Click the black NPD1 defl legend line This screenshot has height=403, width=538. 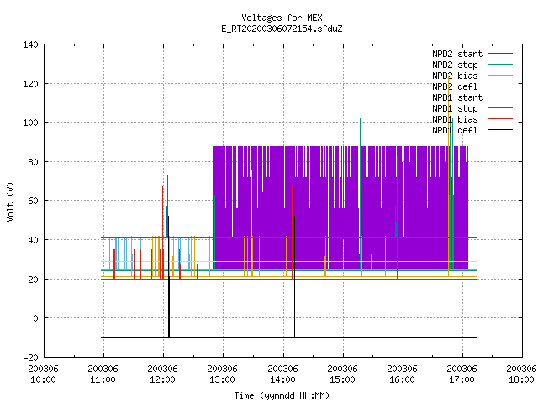(x=500, y=130)
